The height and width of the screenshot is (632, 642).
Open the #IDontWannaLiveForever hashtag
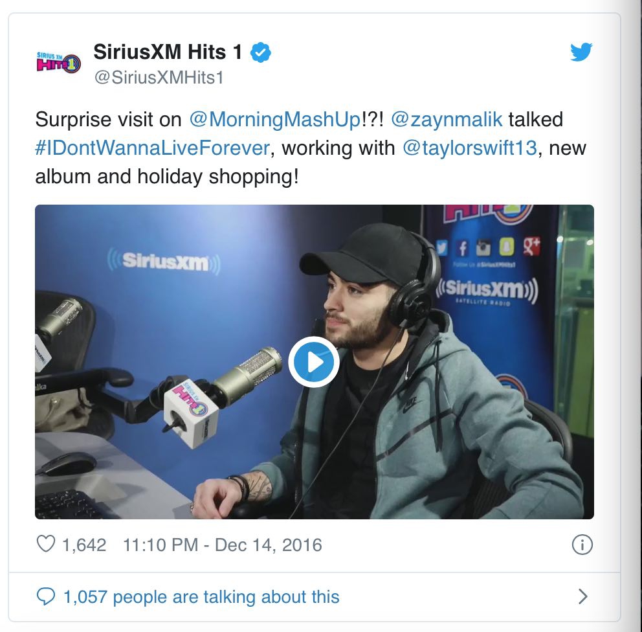(153, 148)
